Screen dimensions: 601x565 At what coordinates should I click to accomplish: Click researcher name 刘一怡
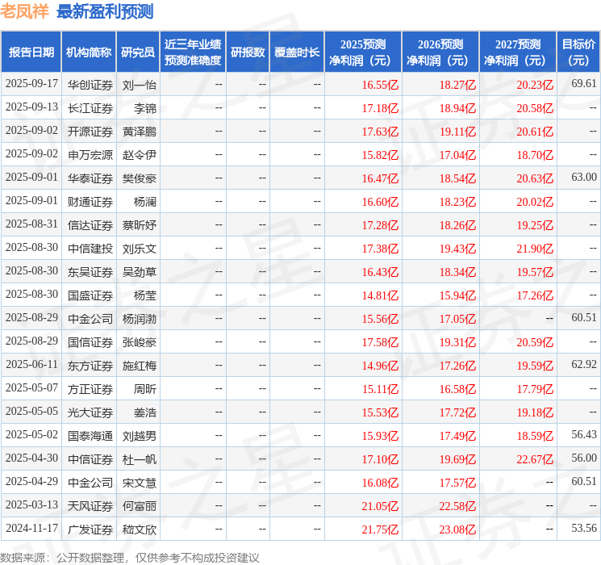tap(139, 85)
